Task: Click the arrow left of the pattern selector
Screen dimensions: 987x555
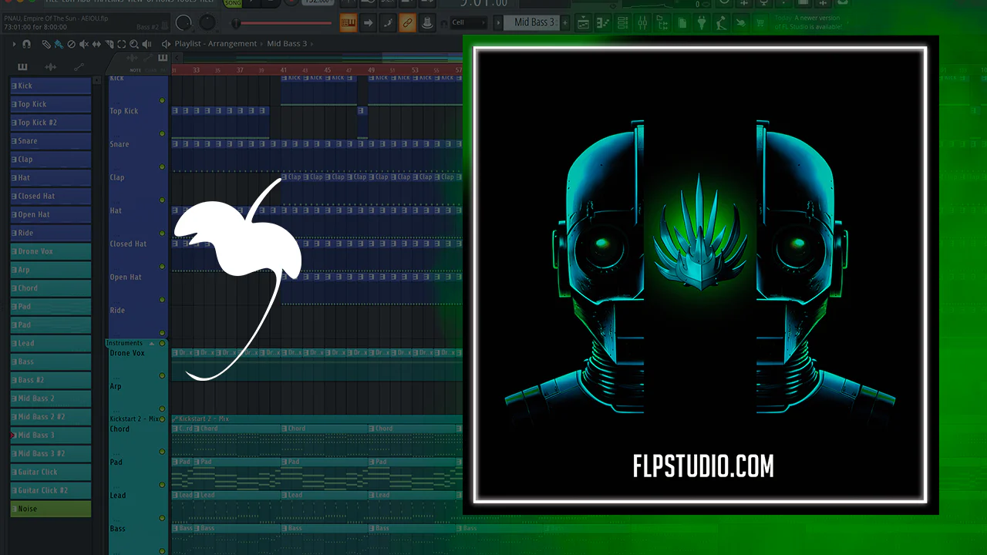Action: pos(498,23)
